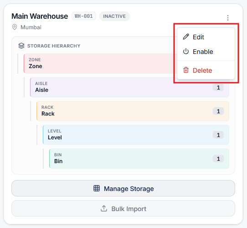Click the INACTIVE status badge
Image resolution: width=247 pixels, height=228 pixels.
pyautogui.click(x=114, y=16)
